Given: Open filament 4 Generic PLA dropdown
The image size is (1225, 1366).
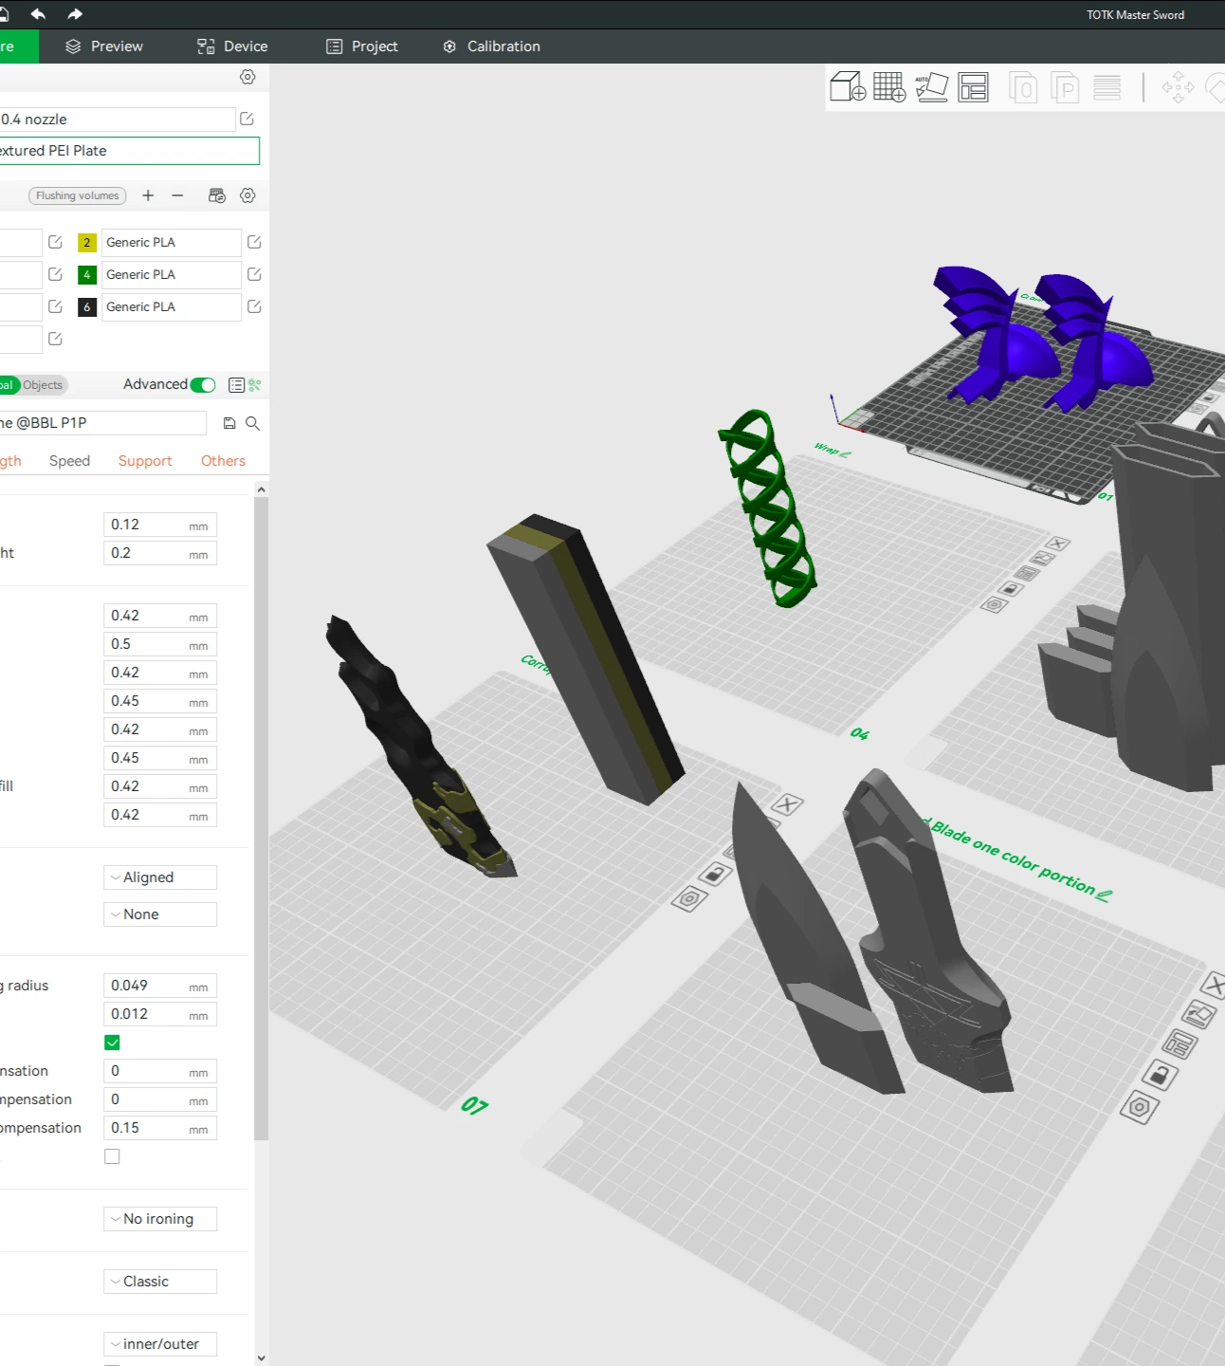Looking at the screenshot, I should point(172,274).
